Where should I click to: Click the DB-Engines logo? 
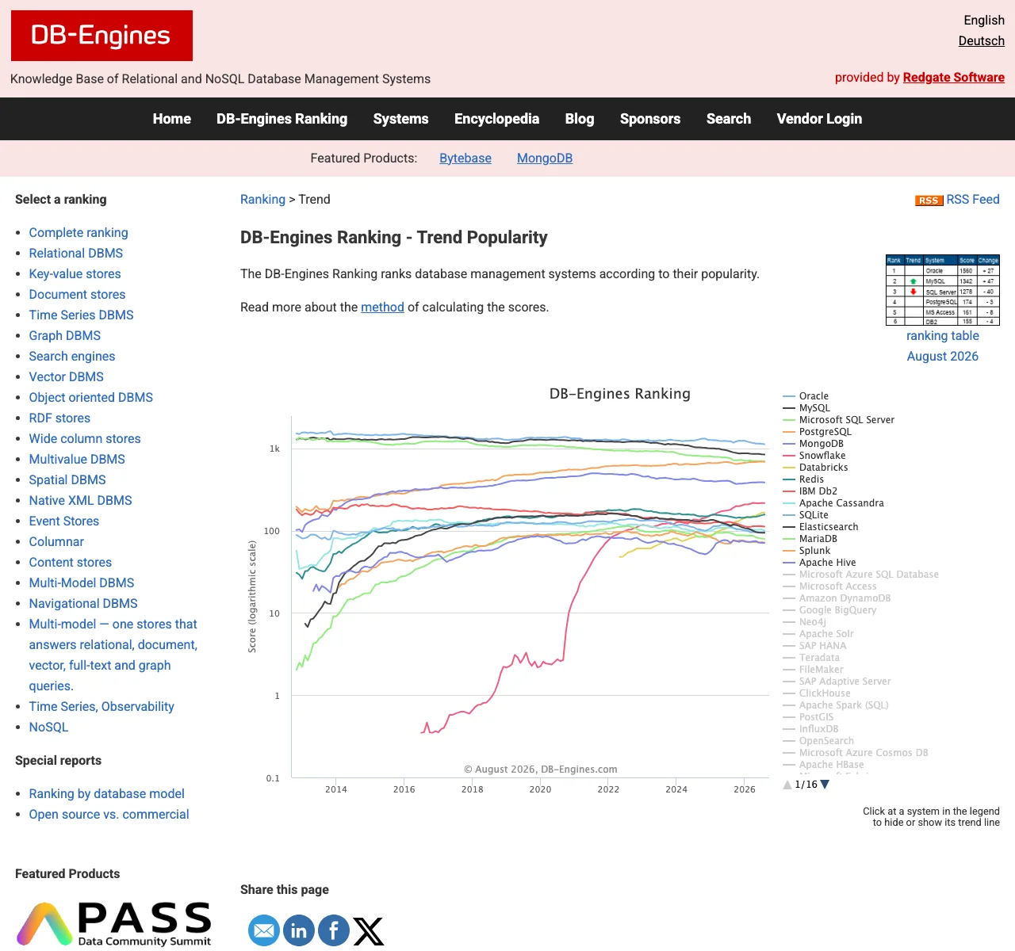[101, 36]
